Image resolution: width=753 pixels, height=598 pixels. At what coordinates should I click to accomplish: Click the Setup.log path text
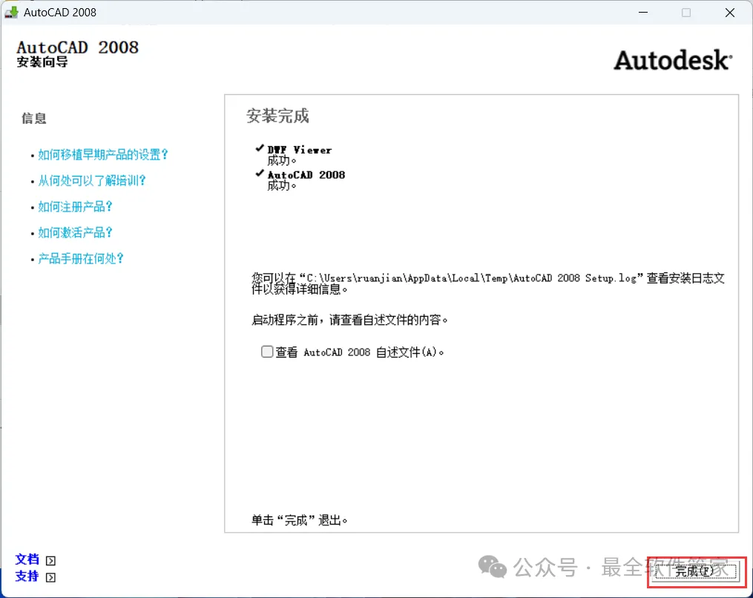tap(471, 278)
